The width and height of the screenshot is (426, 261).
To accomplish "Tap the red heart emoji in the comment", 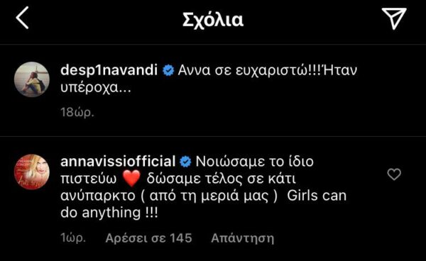I will 131,179.
